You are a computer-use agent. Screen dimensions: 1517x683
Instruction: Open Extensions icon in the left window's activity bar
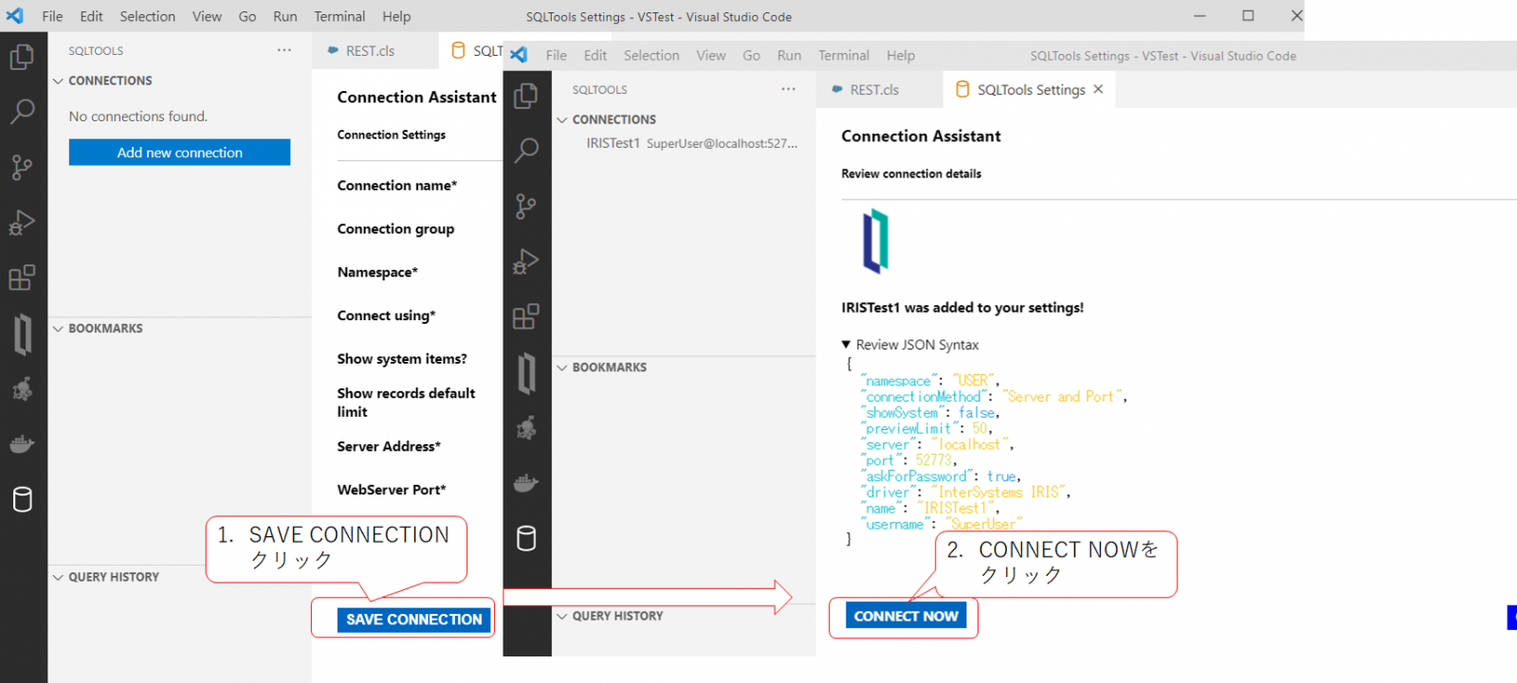point(22,278)
